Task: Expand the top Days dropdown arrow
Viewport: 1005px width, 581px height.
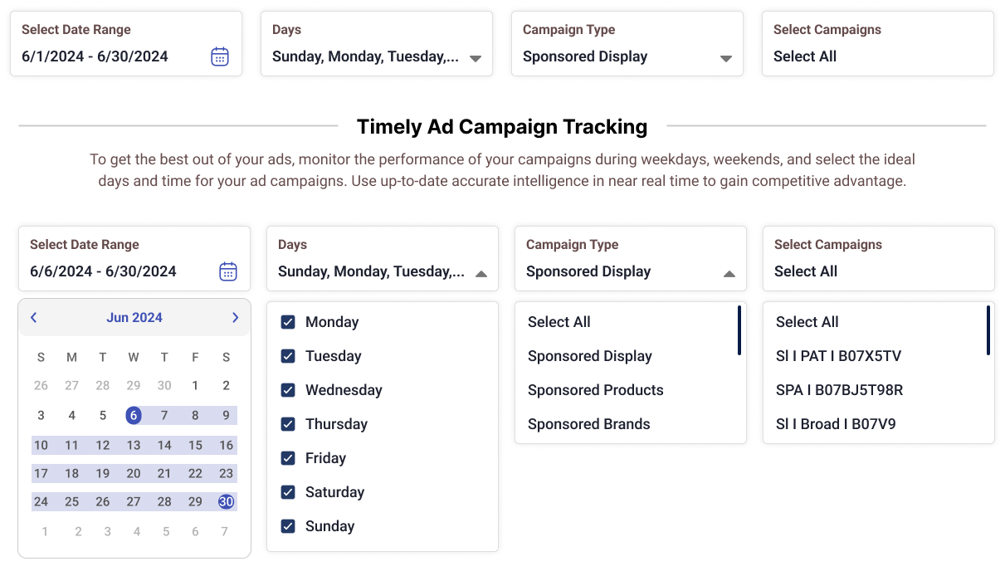Action: pos(476,59)
